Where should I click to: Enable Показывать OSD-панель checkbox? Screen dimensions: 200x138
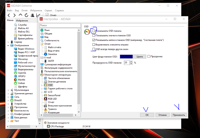pos(94,31)
